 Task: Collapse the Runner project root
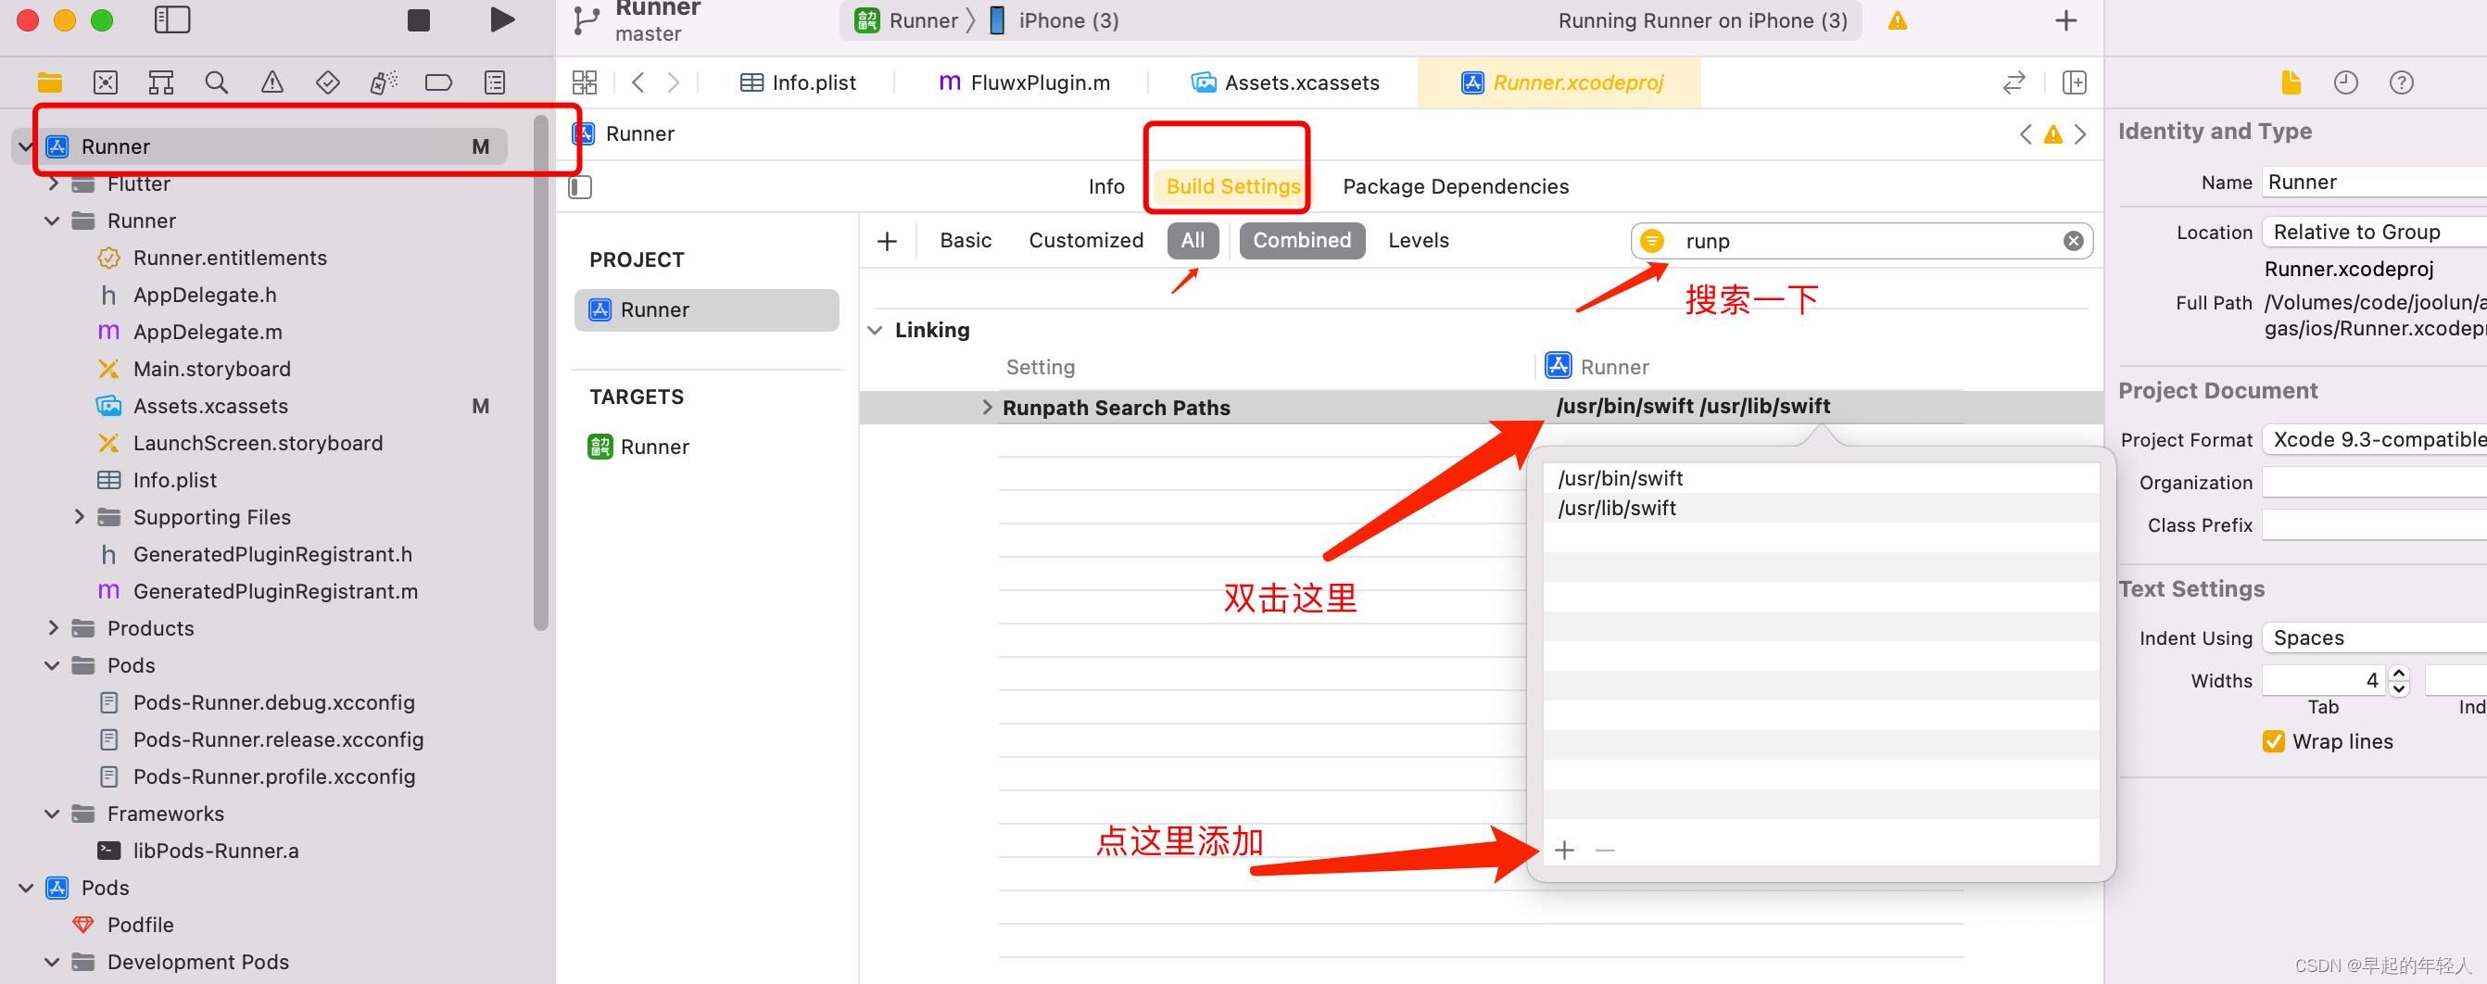pos(26,146)
